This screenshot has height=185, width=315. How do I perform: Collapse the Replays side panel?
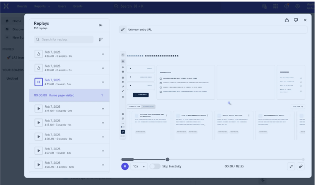click(100, 25)
